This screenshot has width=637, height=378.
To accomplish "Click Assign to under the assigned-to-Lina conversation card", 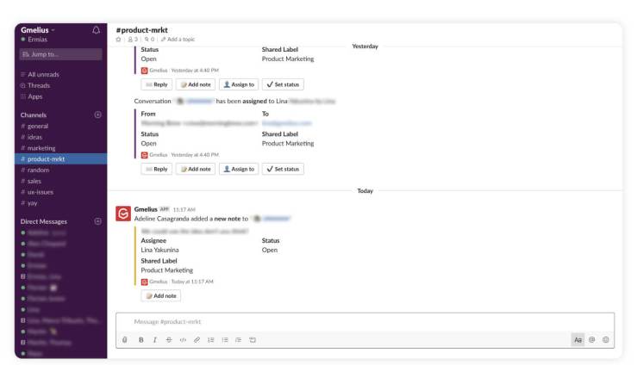I will point(239,169).
